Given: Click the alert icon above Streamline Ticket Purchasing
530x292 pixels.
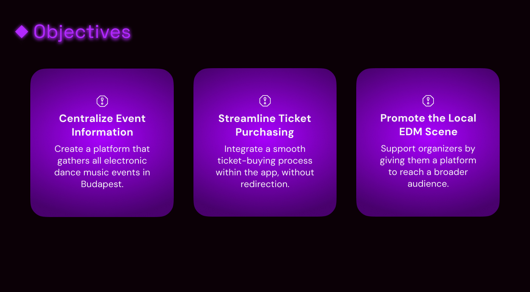Looking at the screenshot, I should [x=265, y=101].
